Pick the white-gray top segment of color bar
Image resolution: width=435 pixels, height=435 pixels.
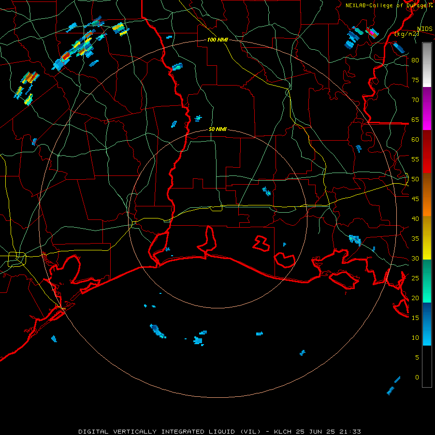[427, 65]
